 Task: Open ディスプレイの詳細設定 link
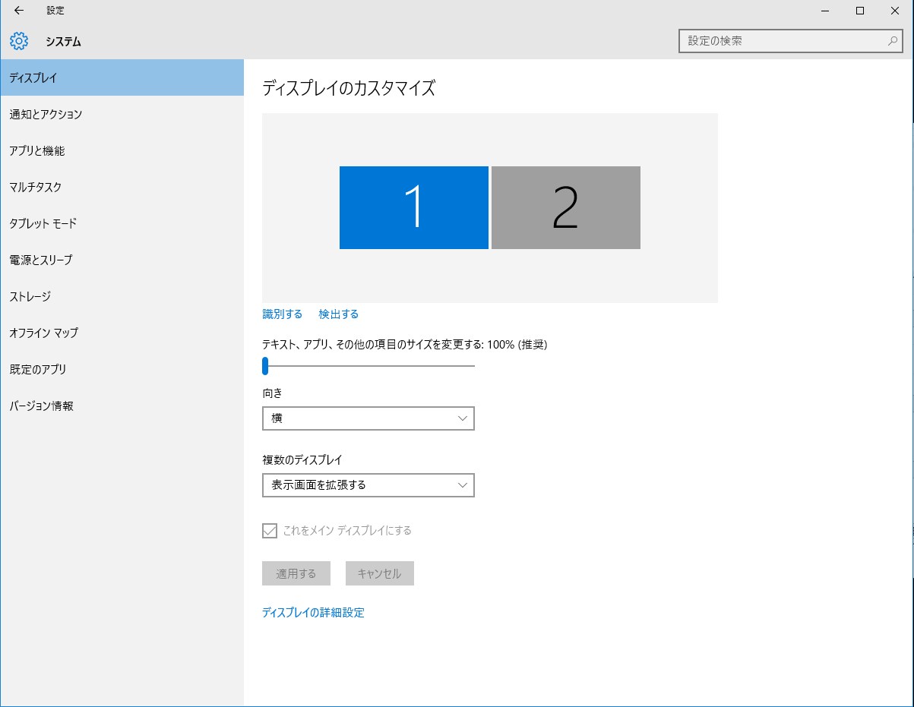point(313,613)
